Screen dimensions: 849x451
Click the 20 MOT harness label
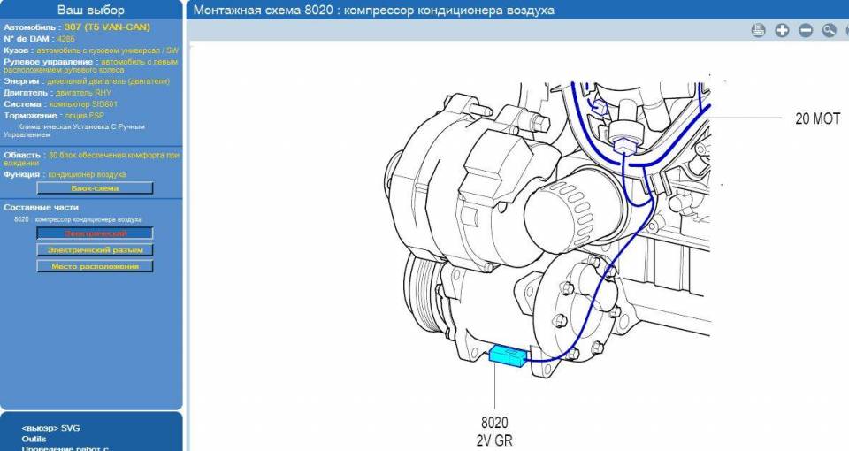tap(817, 118)
